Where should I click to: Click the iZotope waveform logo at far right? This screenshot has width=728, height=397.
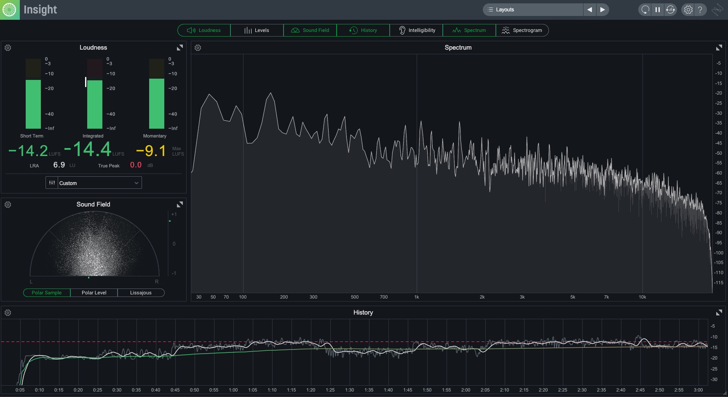[717, 10]
